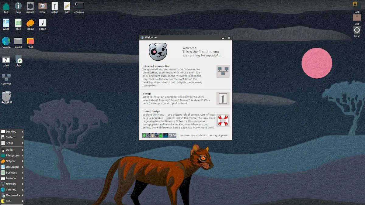Expand the Multimedia submenu
This screenshot has width=365, height=205.
coord(12,195)
